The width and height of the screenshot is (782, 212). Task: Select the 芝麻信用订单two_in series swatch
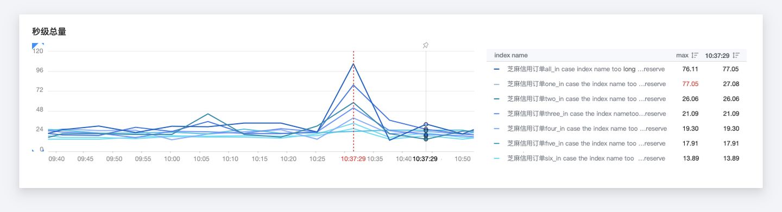click(497, 99)
